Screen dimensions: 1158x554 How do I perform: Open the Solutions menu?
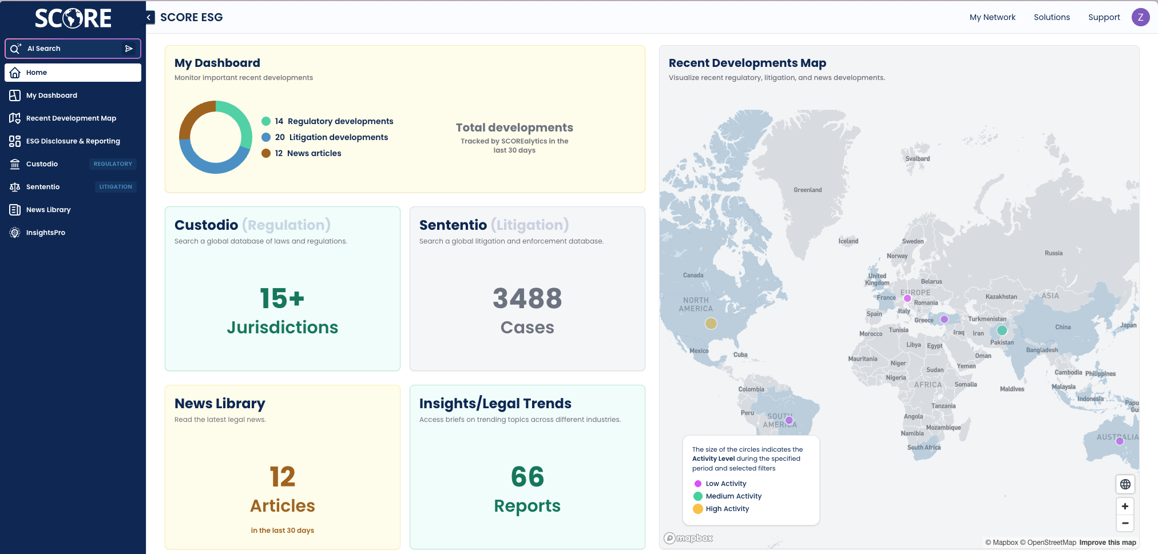(x=1052, y=17)
